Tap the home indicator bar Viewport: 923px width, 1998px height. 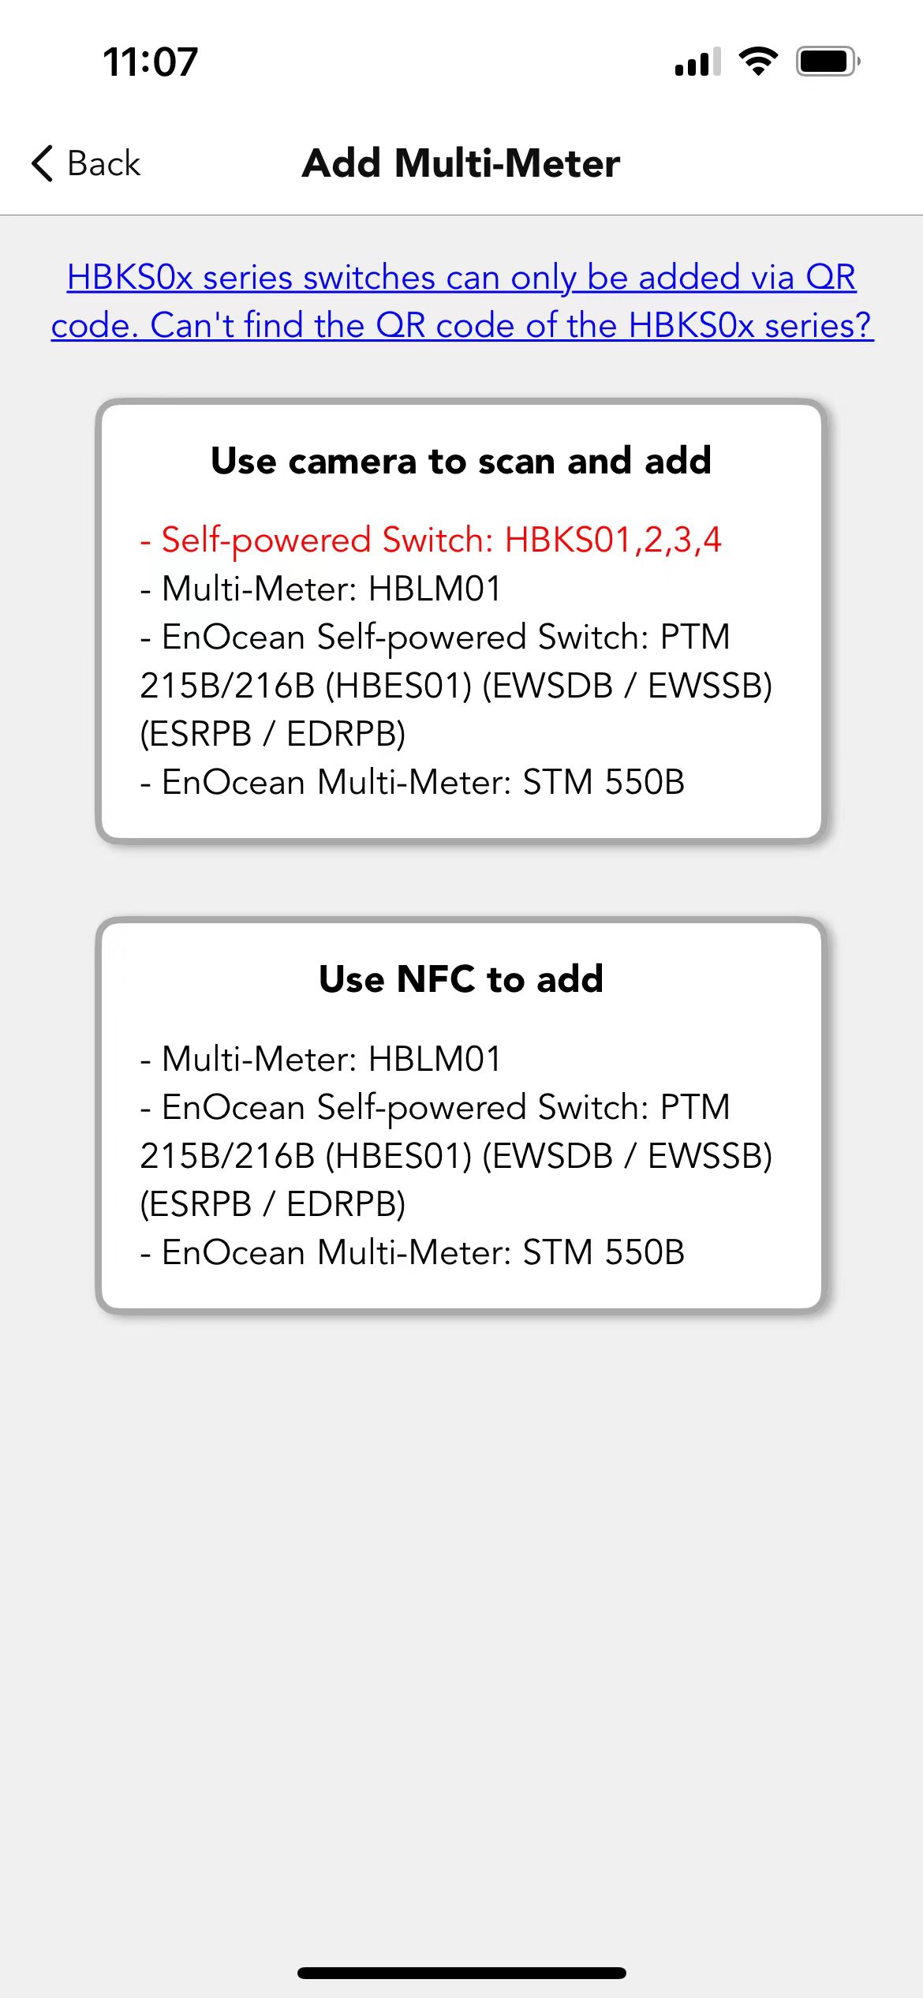tap(461, 1973)
